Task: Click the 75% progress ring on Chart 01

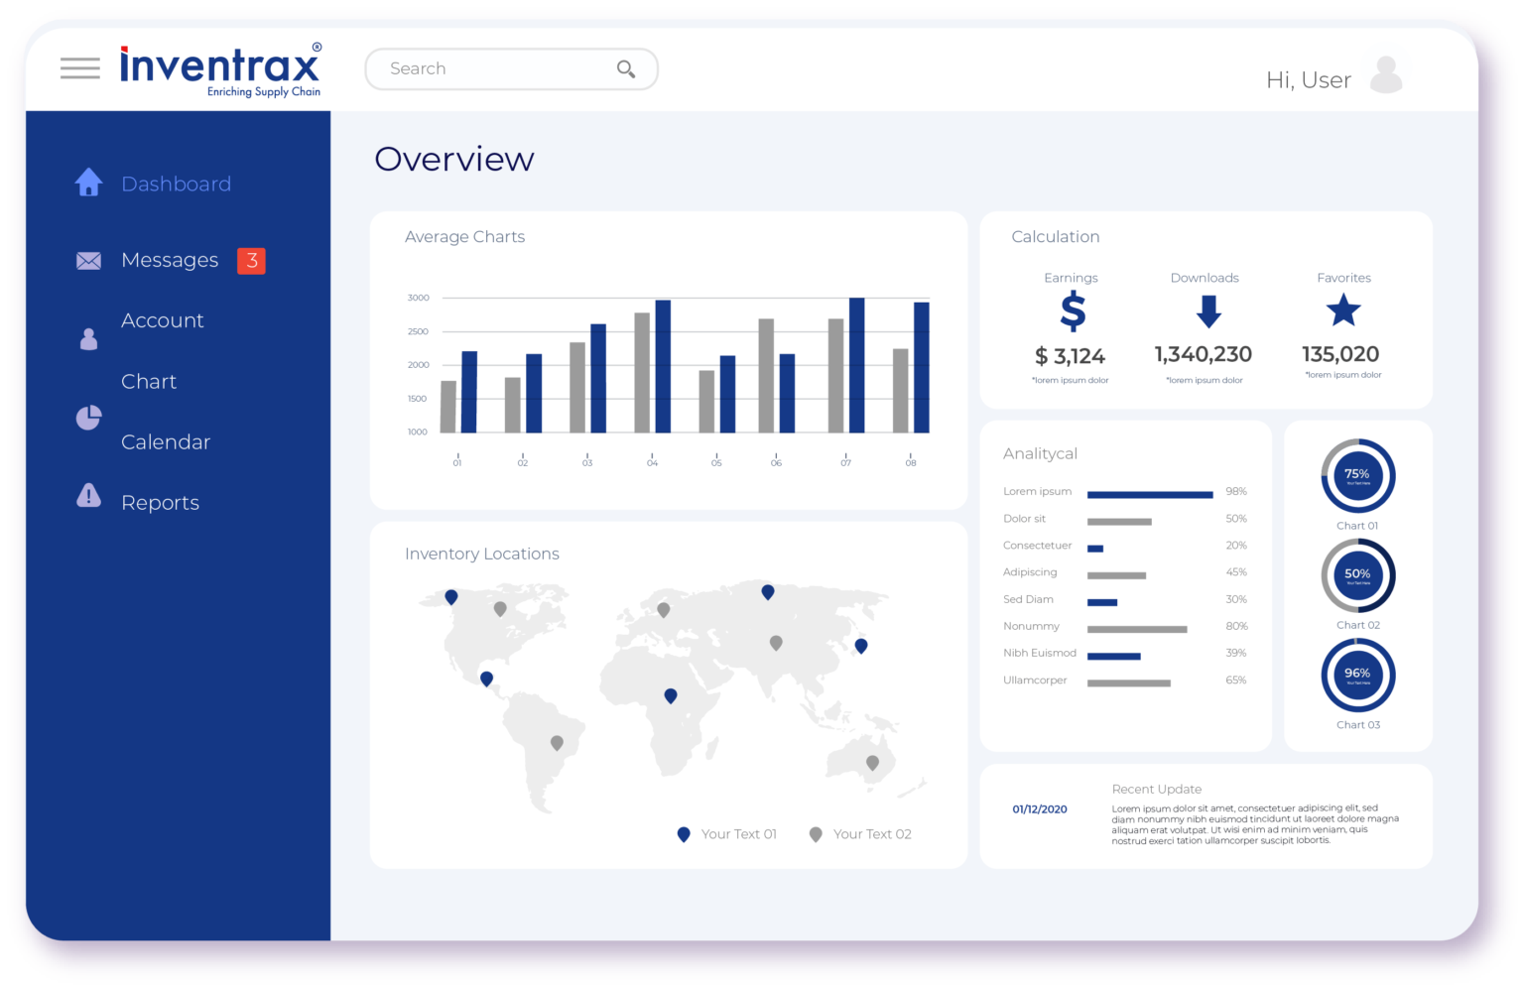Action: pos(1357,476)
